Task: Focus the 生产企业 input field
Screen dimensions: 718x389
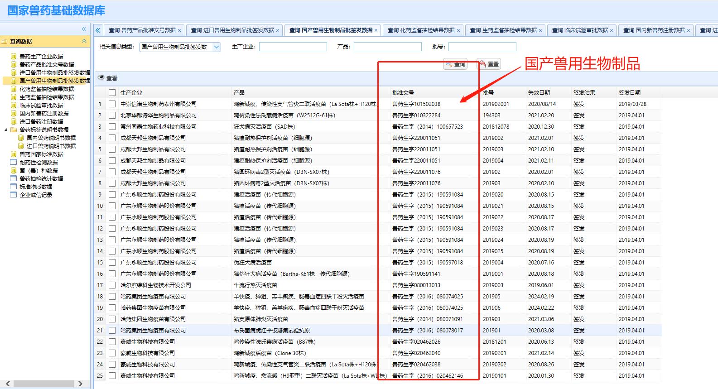Action: pyautogui.click(x=293, y=47)
